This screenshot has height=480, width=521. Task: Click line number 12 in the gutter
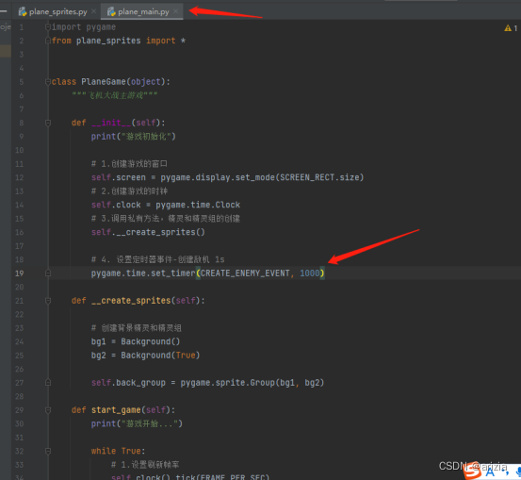pos(19,177)
